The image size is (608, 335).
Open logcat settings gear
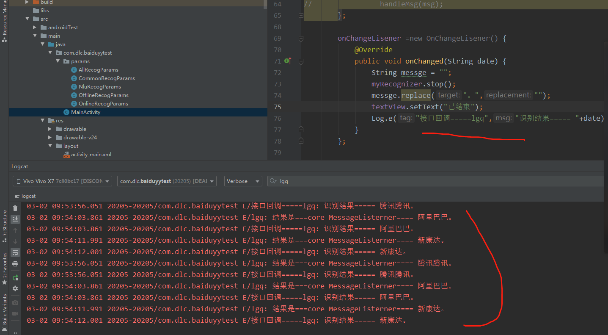pyautogui.click(x=15, y=288)
